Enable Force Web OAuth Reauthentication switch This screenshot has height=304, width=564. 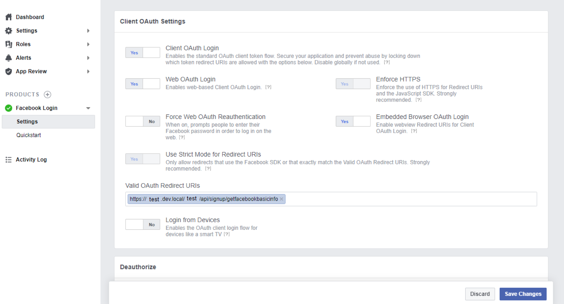(x=143, y=122)
